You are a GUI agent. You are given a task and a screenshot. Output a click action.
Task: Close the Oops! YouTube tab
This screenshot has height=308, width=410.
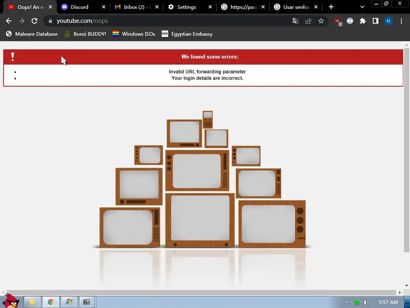50,7
